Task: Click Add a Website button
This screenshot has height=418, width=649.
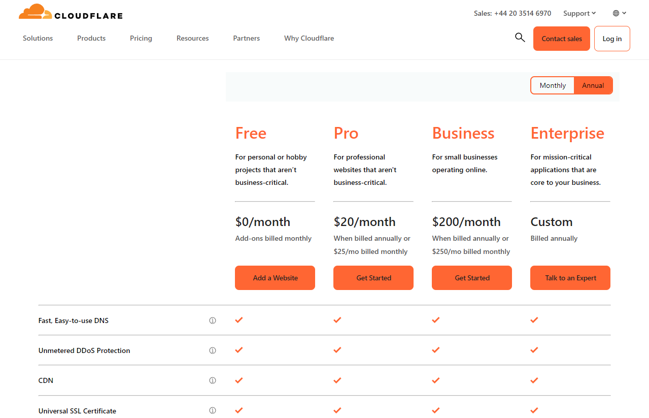Action: click(275, 278)
